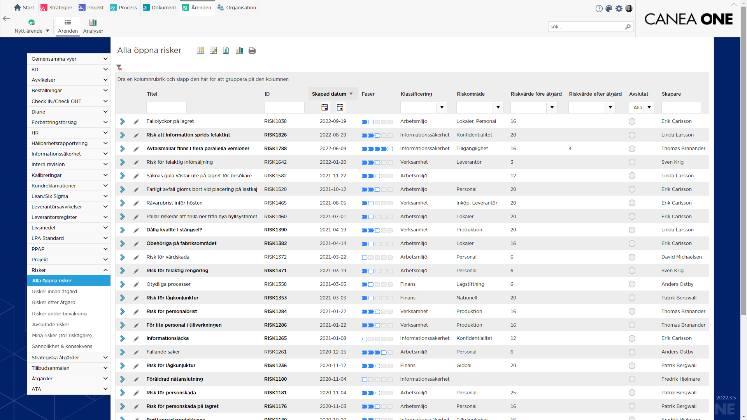
Task: Click the phase progress bar for RISK1642
Action: pyautogui.click(x=377, y=163)
